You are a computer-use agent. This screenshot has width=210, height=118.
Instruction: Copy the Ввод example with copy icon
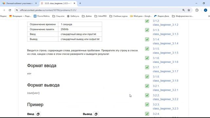tap(38, 114)
